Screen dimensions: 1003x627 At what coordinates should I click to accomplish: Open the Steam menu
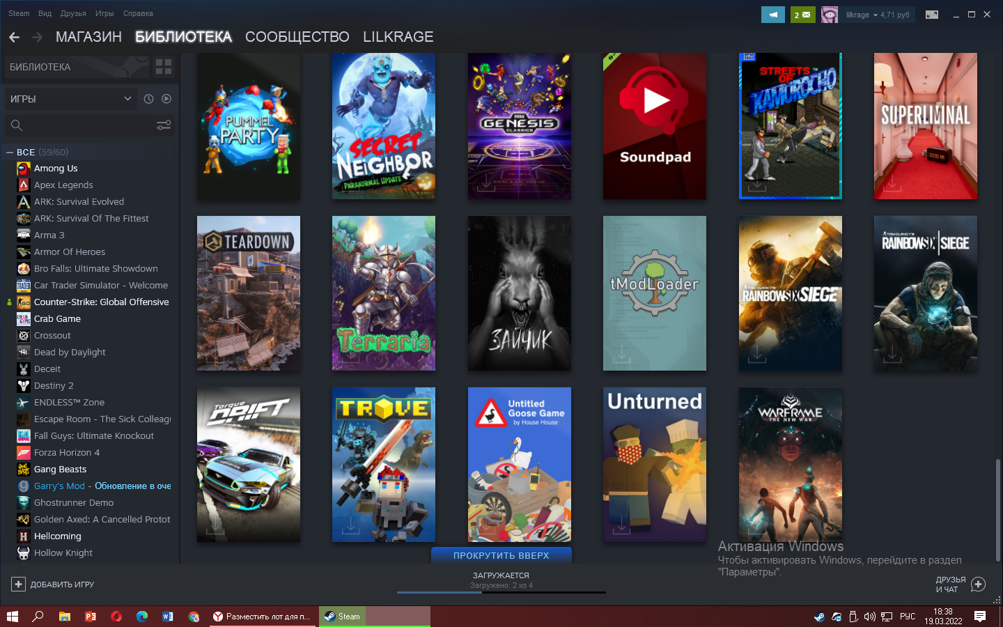pos(19,13)
